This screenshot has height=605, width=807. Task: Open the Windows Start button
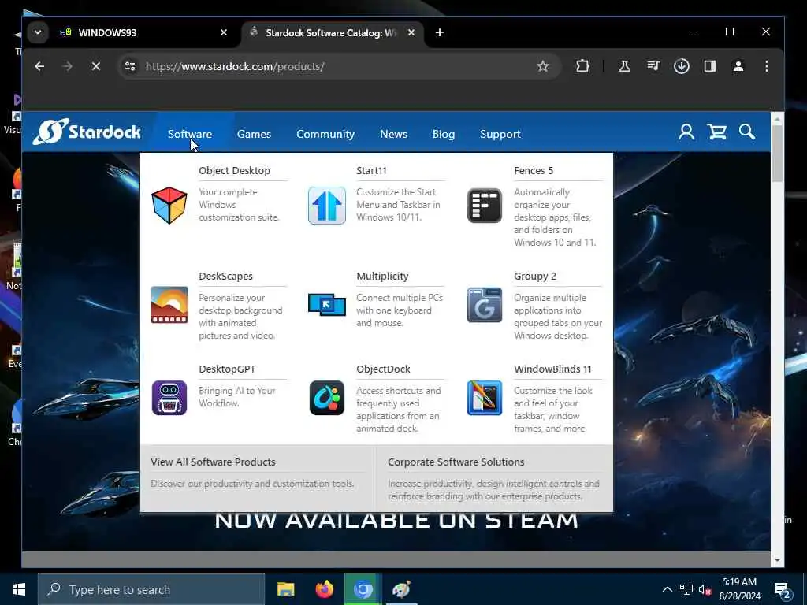click(x=19, y=589)
